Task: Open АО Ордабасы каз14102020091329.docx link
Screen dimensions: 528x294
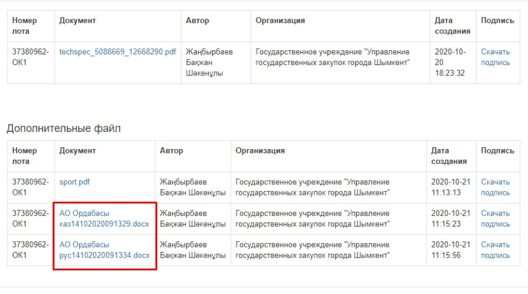Action: click(104, 218)
